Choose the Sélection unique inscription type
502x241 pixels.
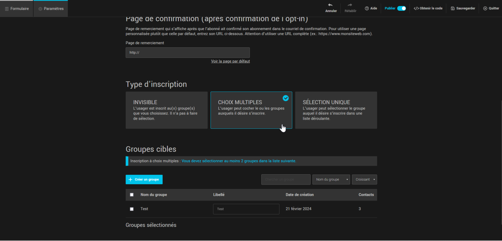[336, 110]
